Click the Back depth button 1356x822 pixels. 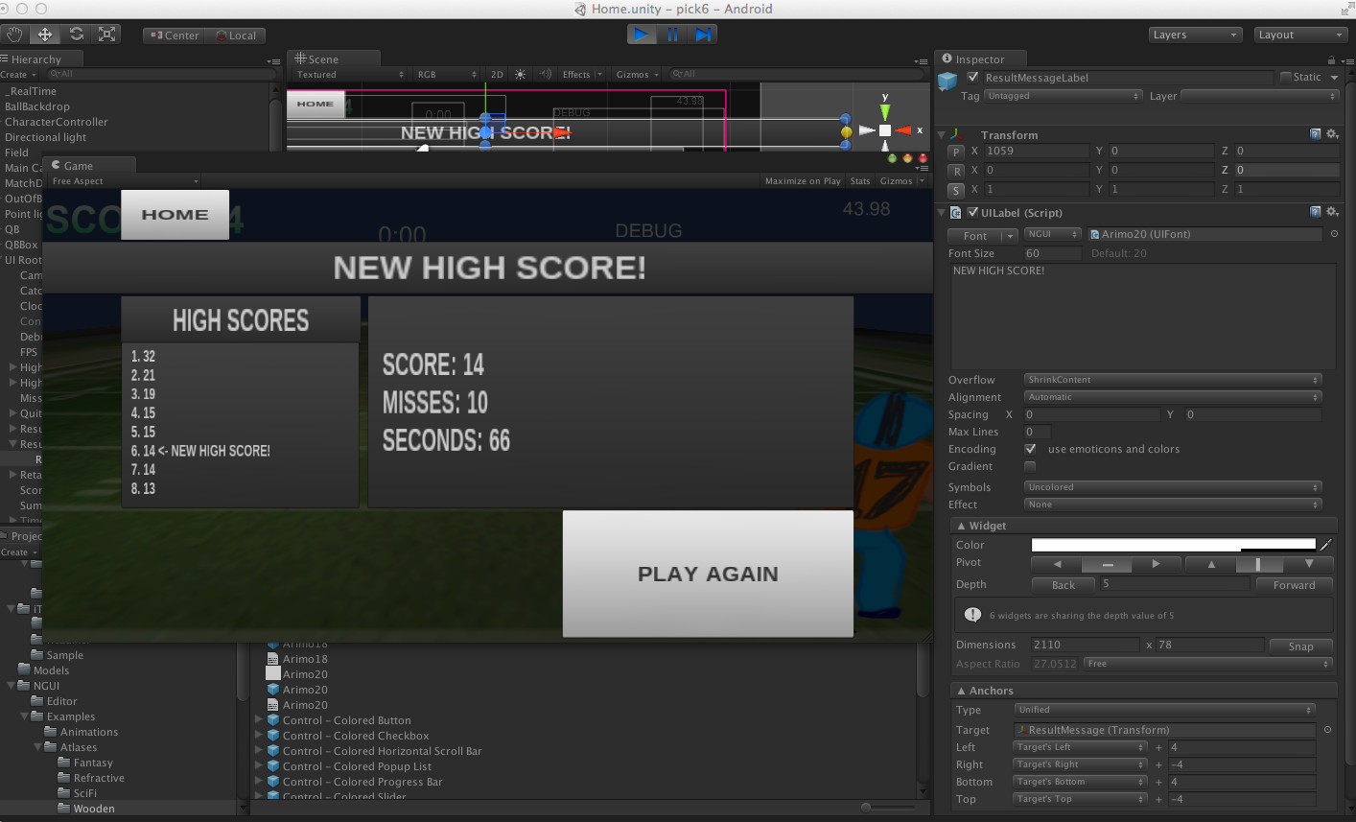pos(1064,585)
